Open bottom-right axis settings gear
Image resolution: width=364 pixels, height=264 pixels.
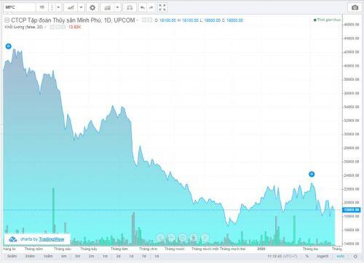(x=355, y=256)
